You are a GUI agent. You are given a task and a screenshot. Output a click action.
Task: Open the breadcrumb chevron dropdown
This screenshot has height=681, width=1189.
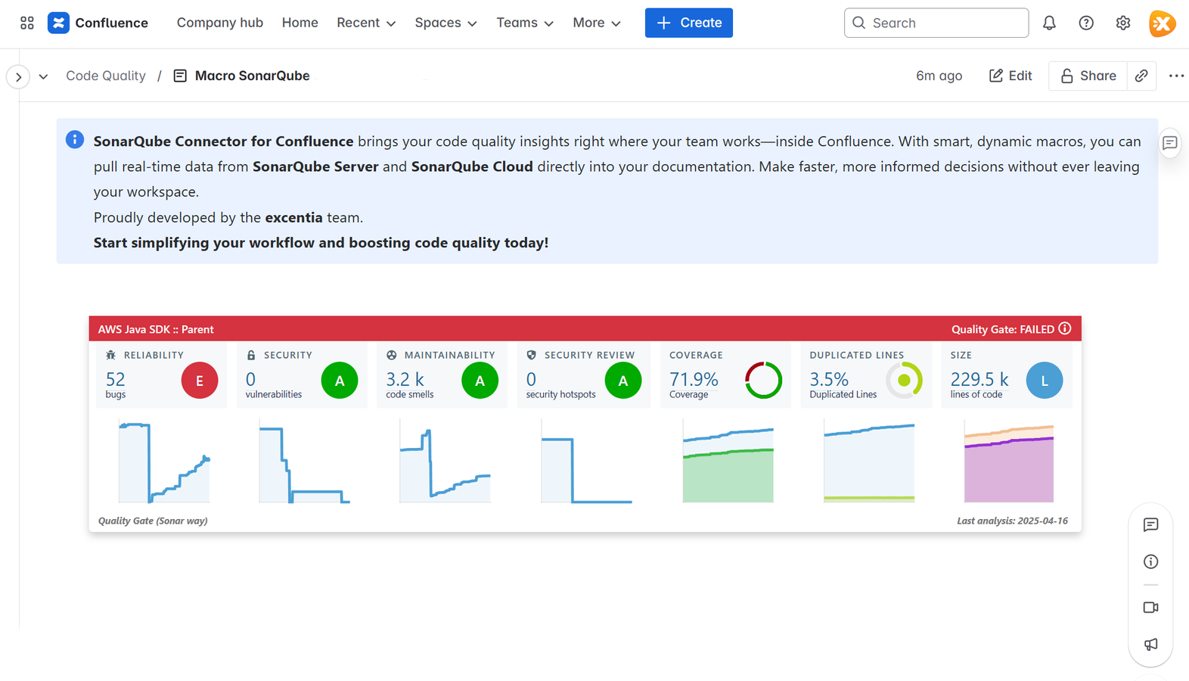click(43, 76)
